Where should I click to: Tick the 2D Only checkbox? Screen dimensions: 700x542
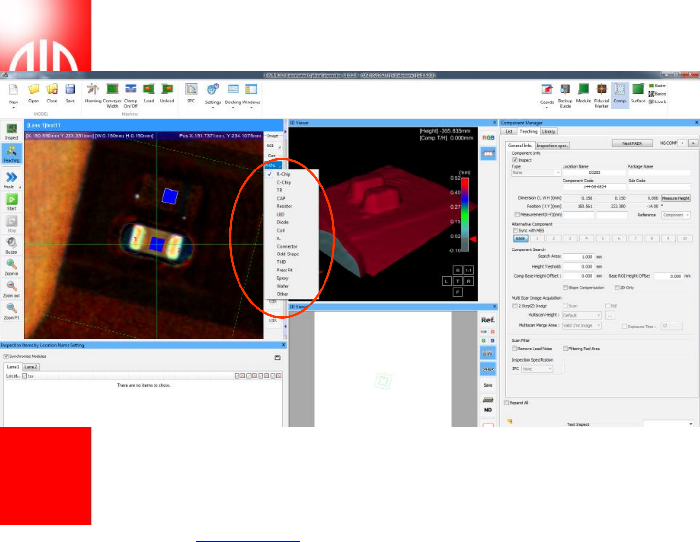617,288
